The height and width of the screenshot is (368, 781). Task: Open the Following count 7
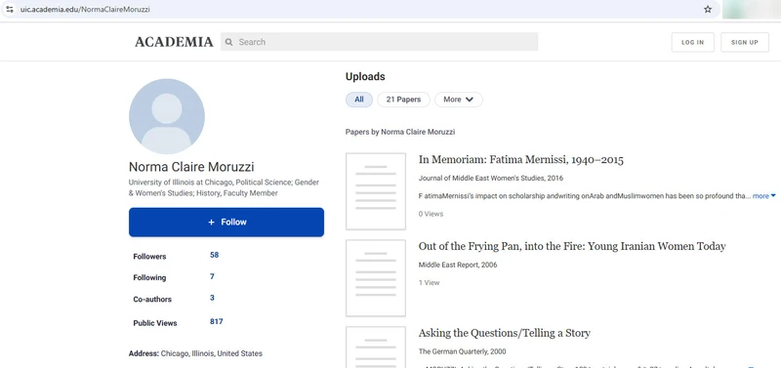[x=212, y=276]
